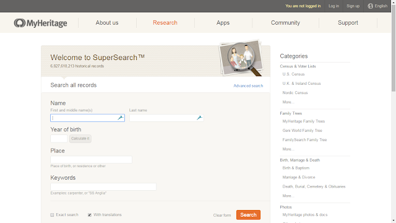Image resolution: width=396 pixels, height=223 pixels.
Task: Open Death, Burial, Cemetery & Obituaries
Action: 314,186
